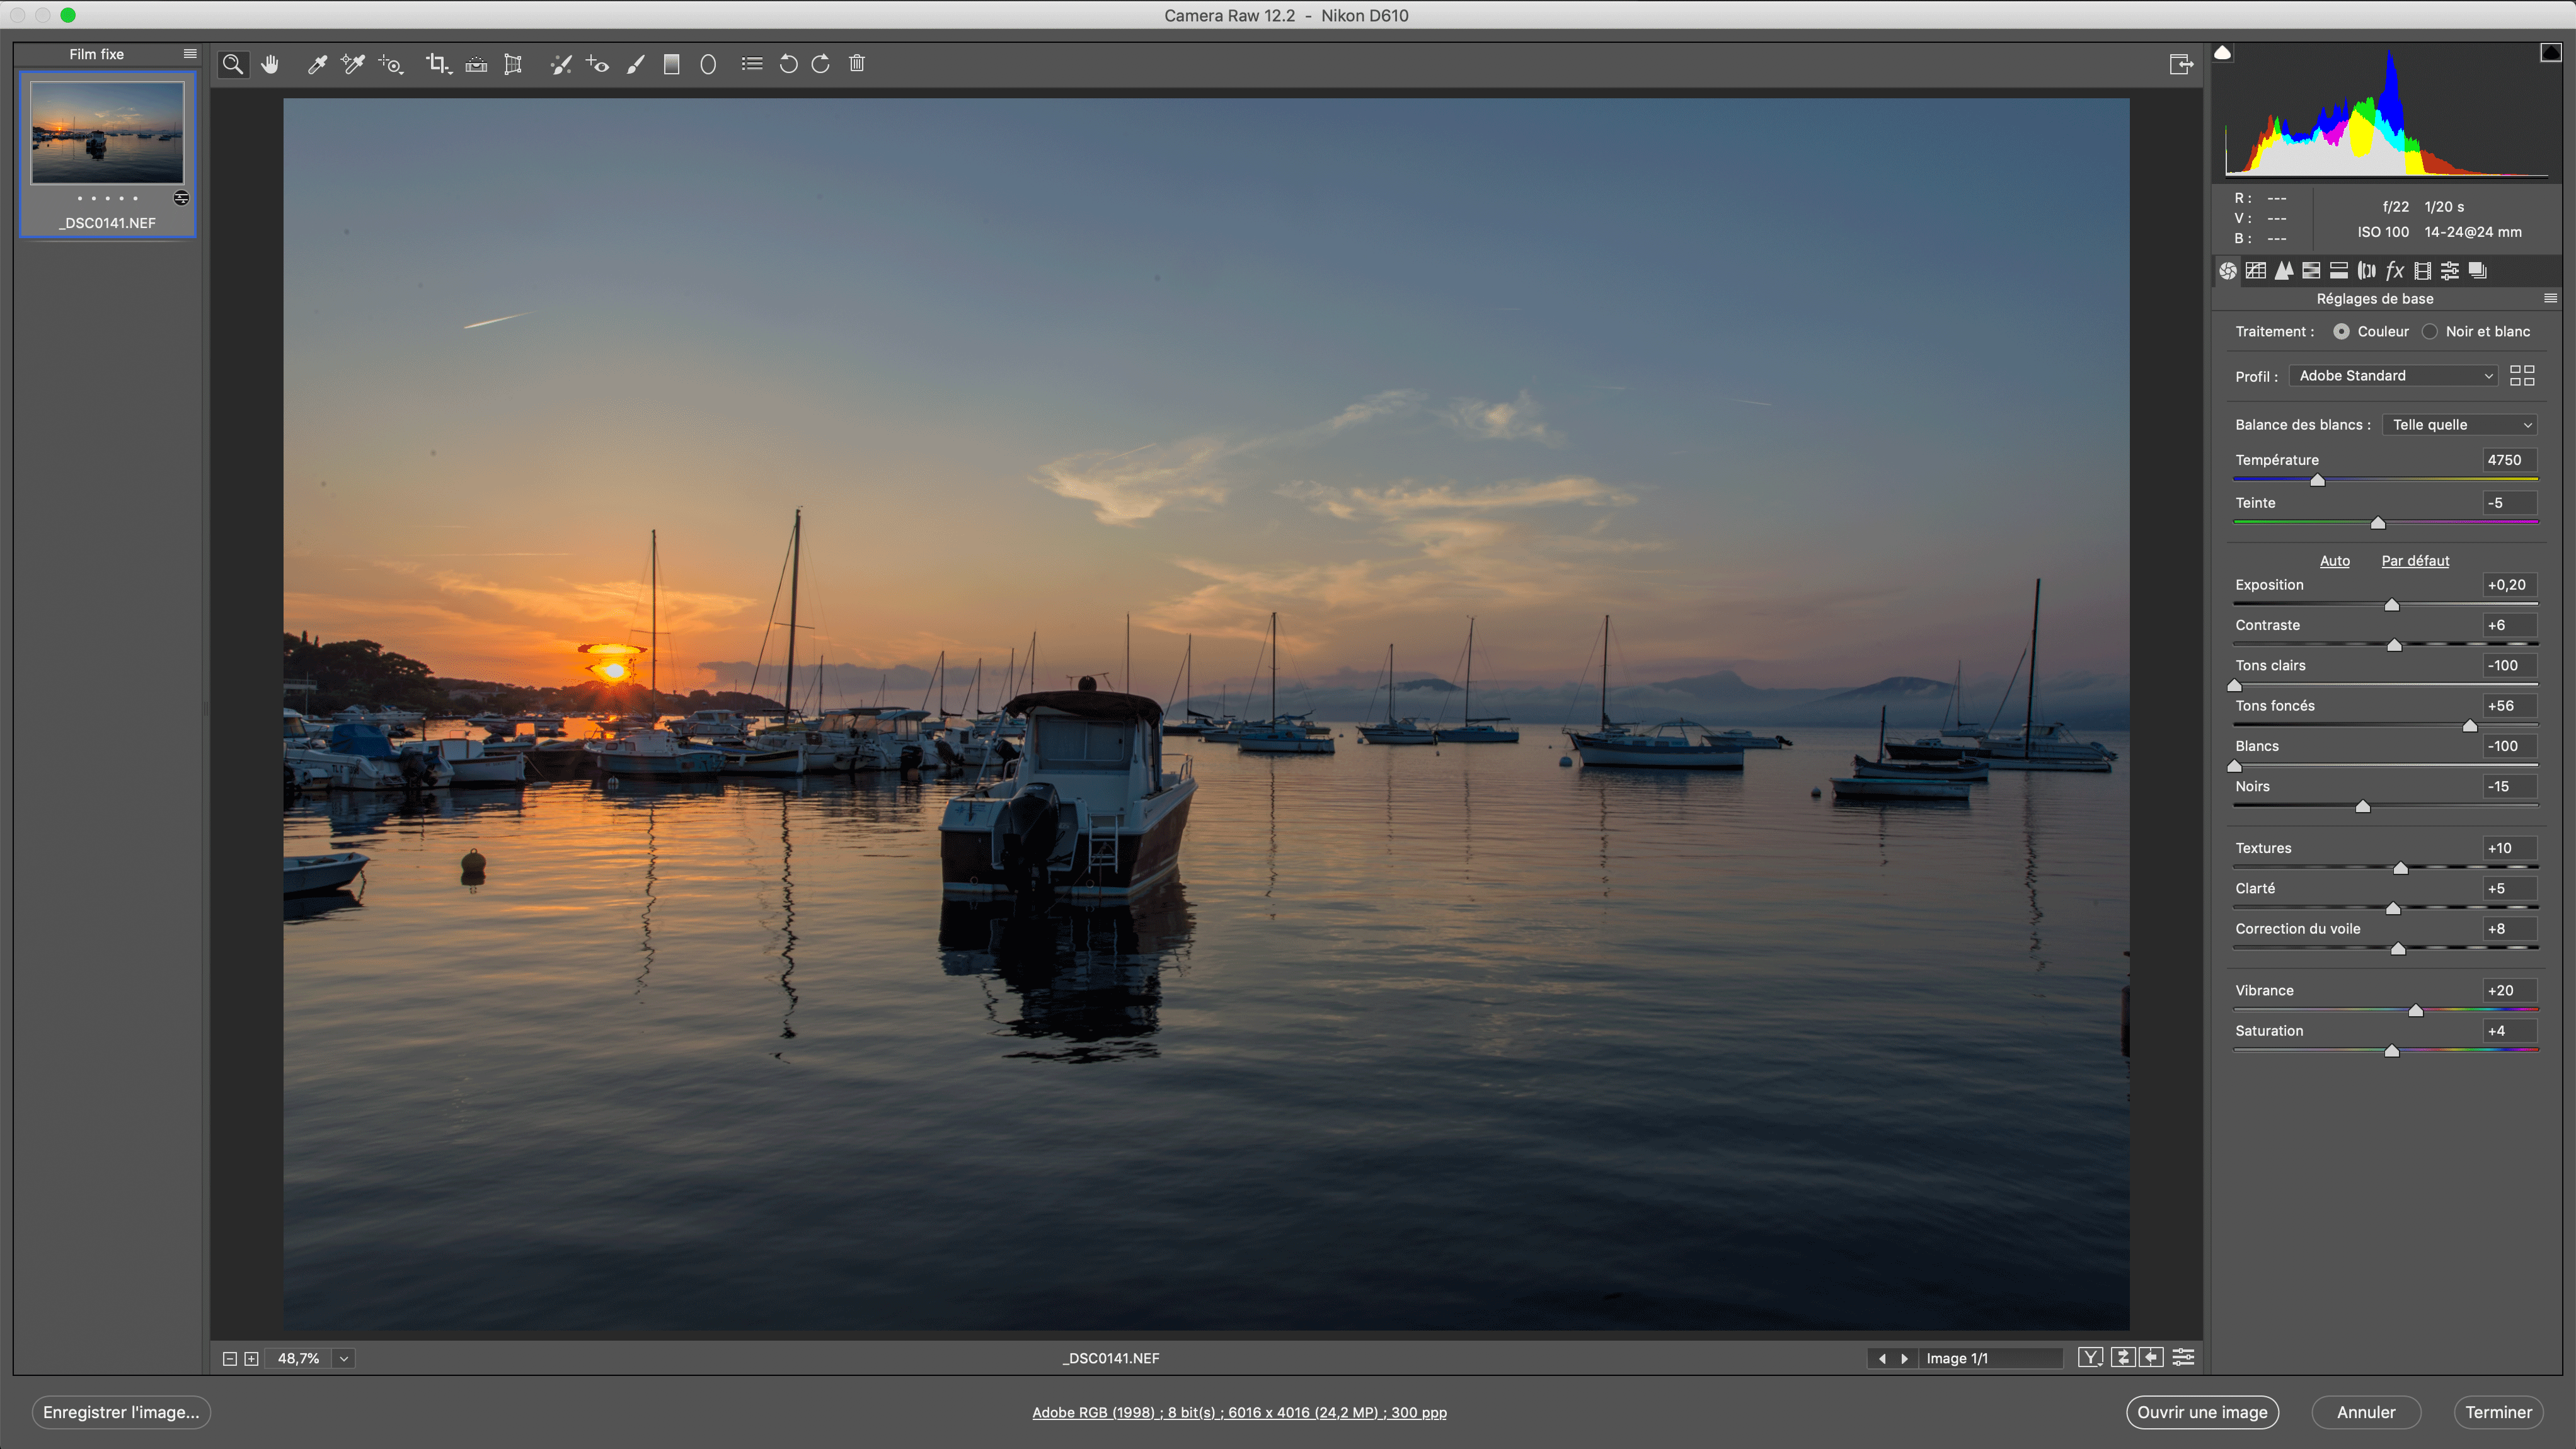
Task: Click the Exposition slider handle
Action: (2392, 605)
